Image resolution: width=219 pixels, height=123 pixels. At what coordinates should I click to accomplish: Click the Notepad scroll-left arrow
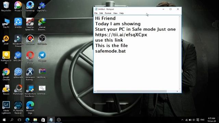[95, 92]
